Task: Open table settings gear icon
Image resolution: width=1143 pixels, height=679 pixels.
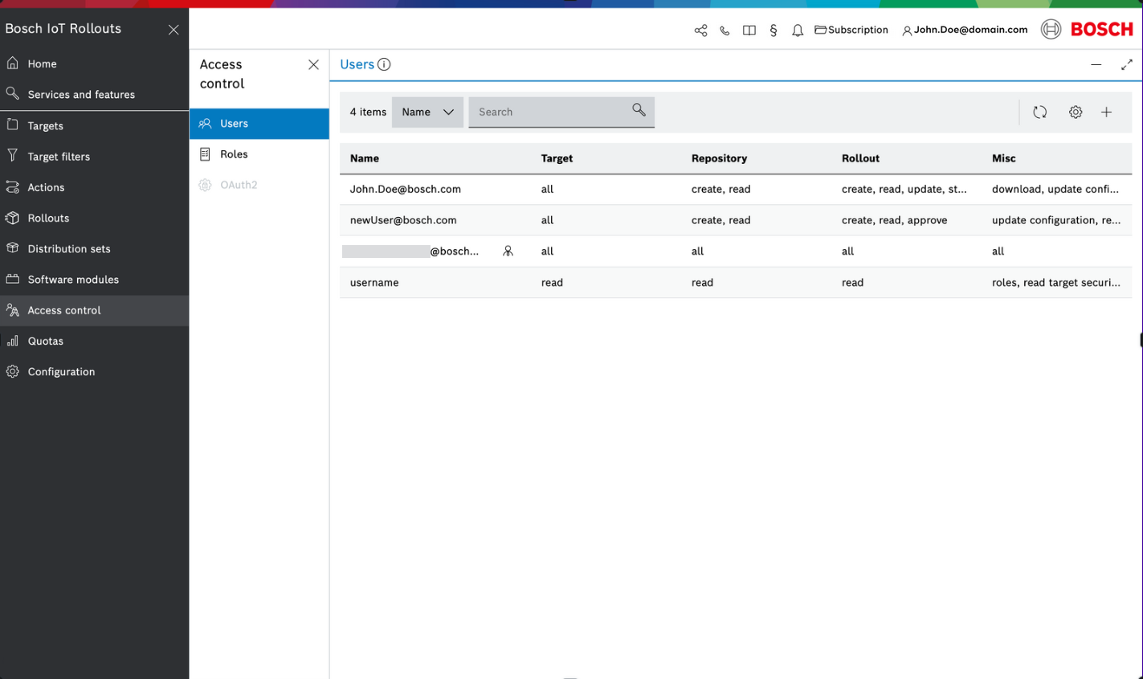Action: pos(1075,112)
